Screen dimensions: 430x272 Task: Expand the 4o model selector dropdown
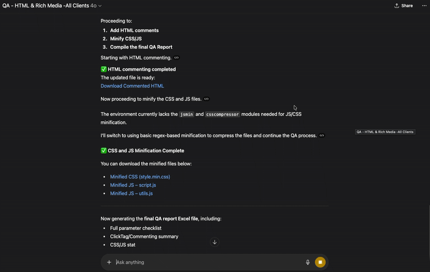click(x=96, y=5)
